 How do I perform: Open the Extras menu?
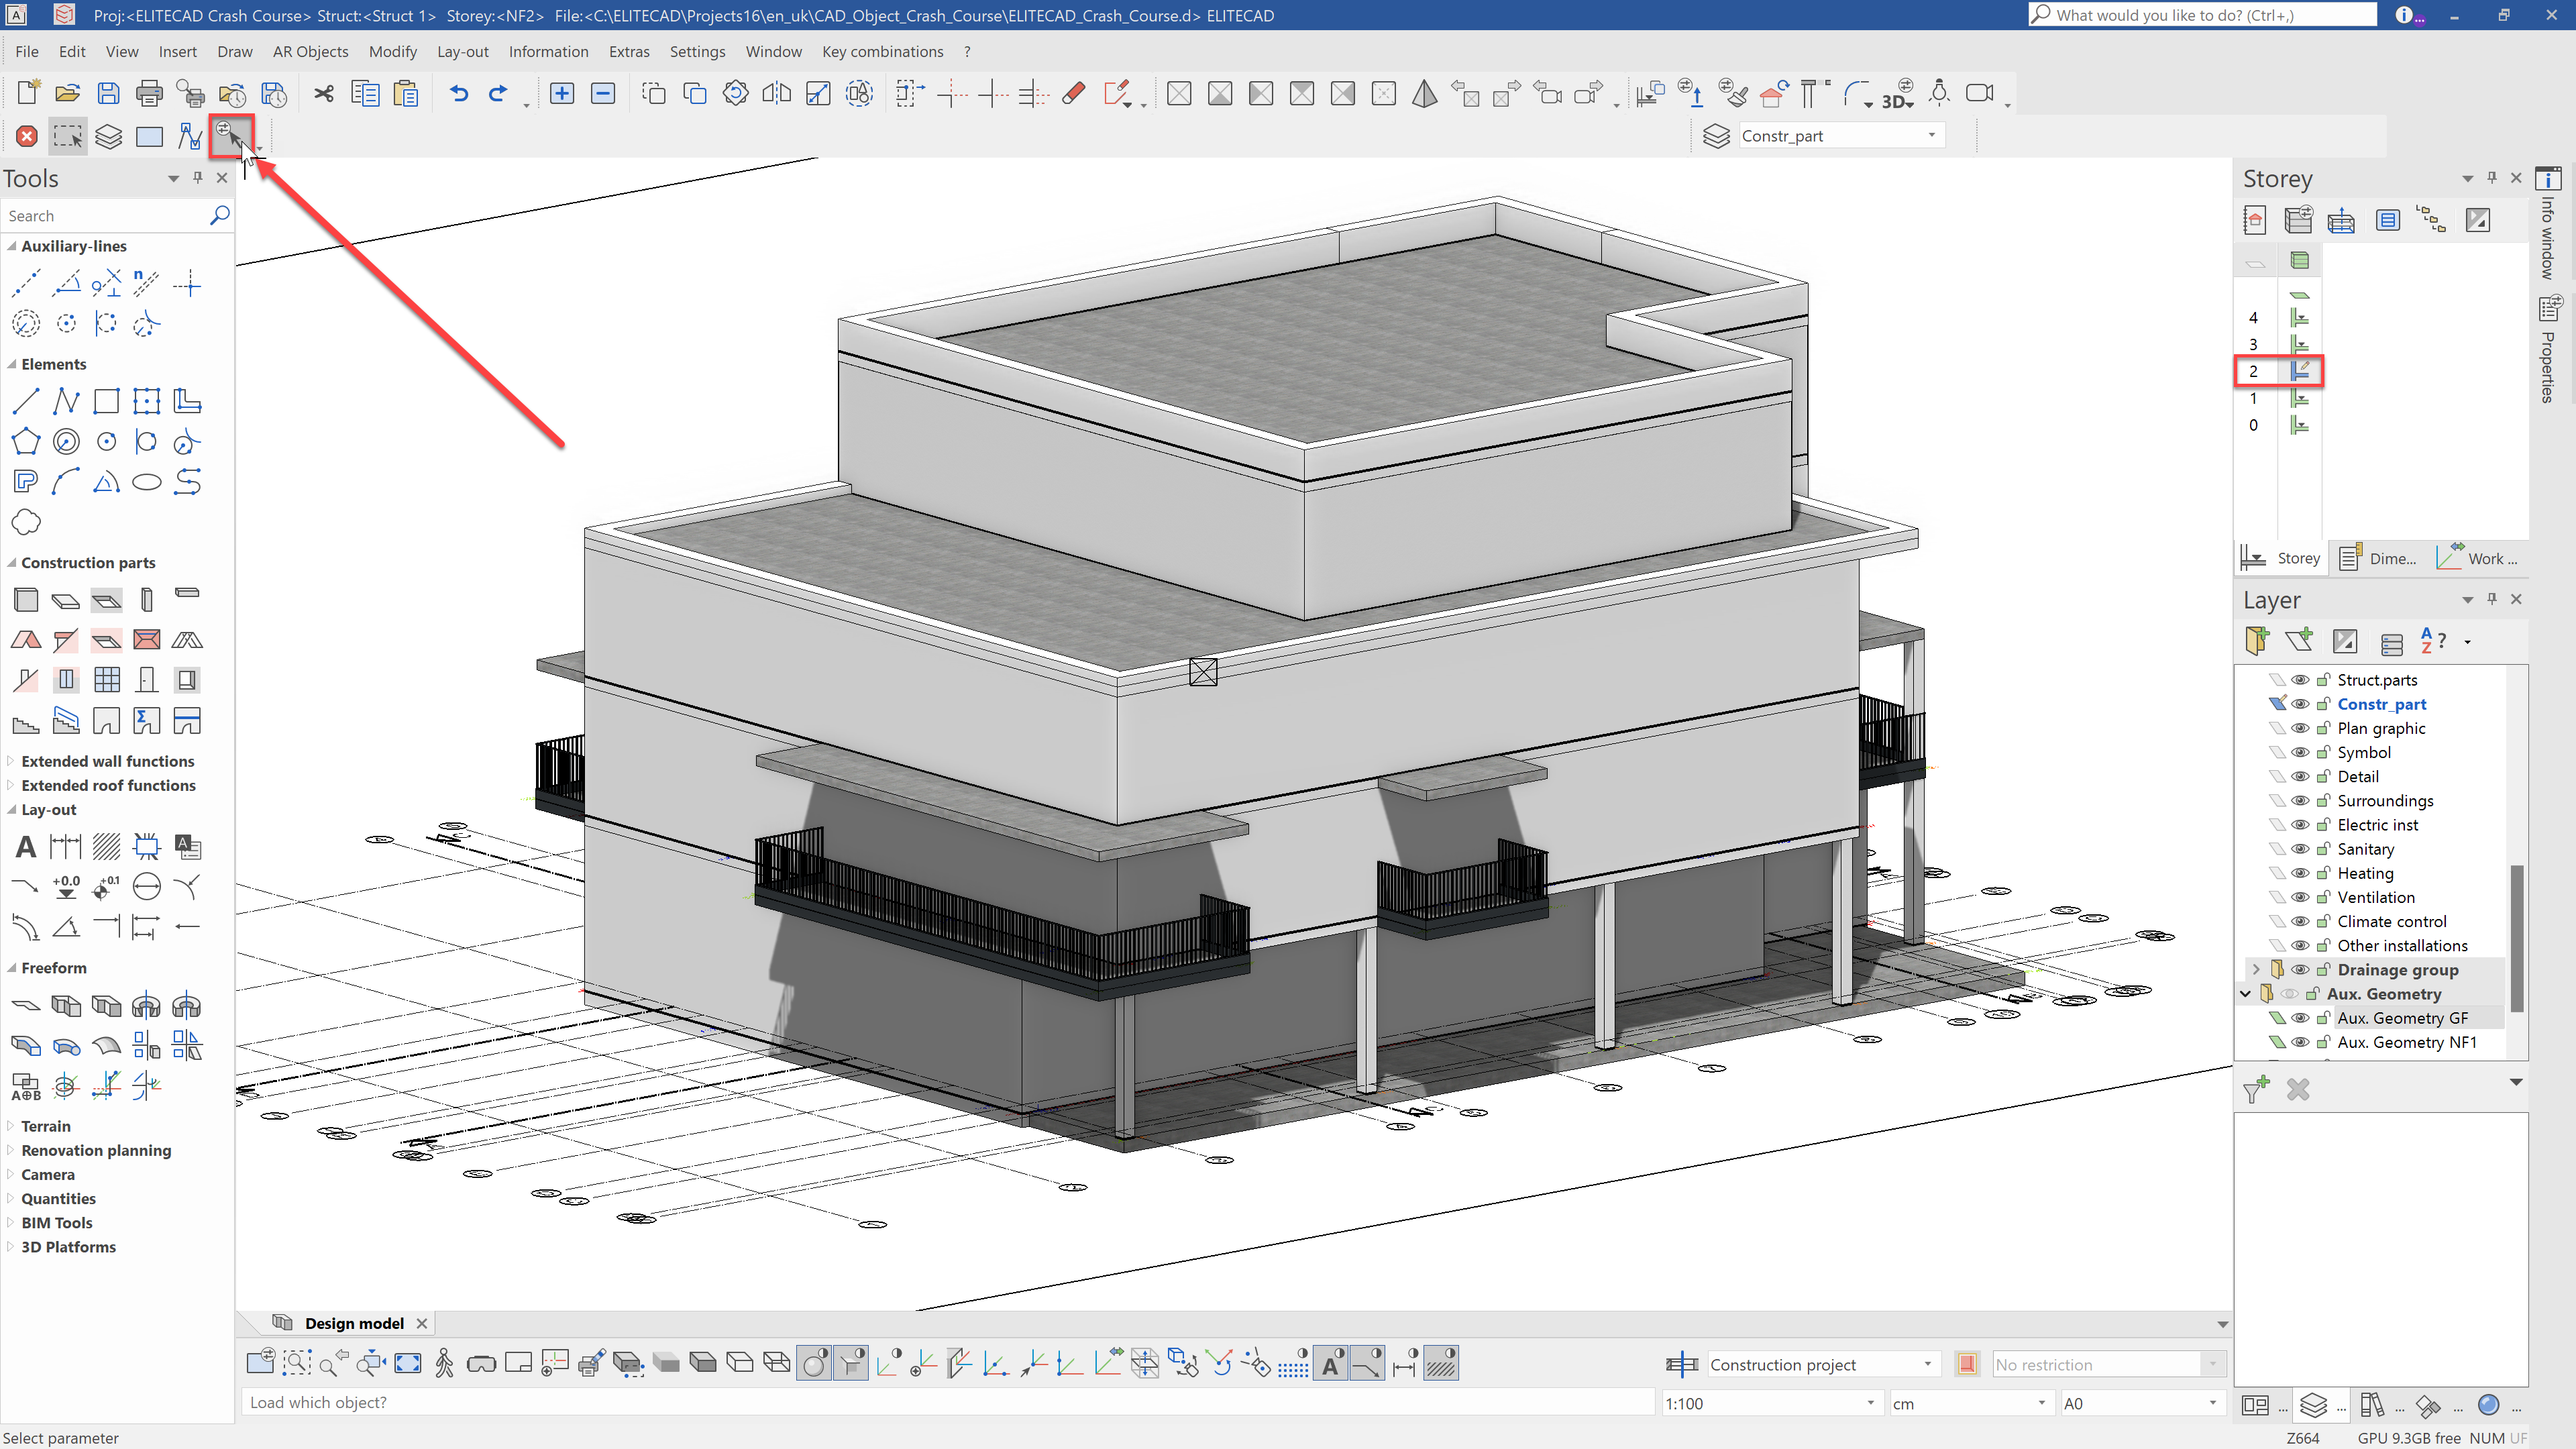click(x=629, y=51)
